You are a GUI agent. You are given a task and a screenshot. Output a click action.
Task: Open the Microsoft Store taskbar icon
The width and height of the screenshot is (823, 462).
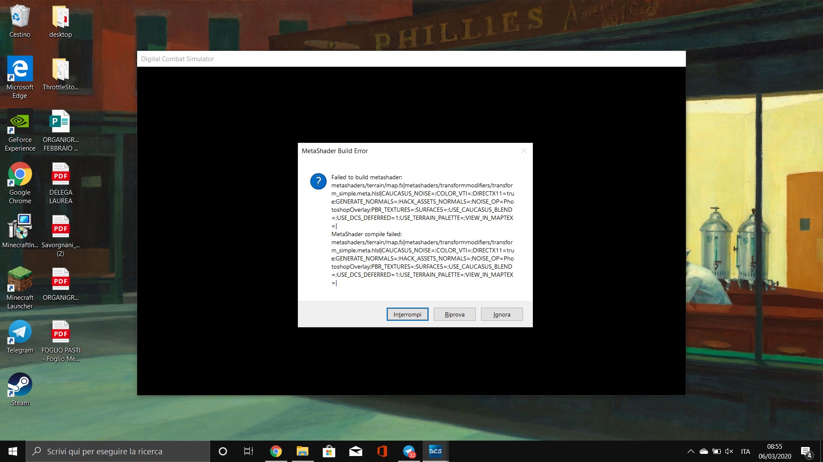pyautogui.click(x=329, y=451)
